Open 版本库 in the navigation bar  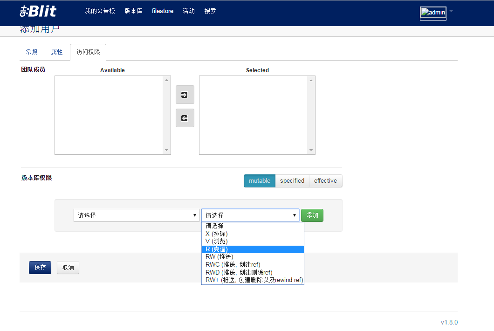coord(133,11)
